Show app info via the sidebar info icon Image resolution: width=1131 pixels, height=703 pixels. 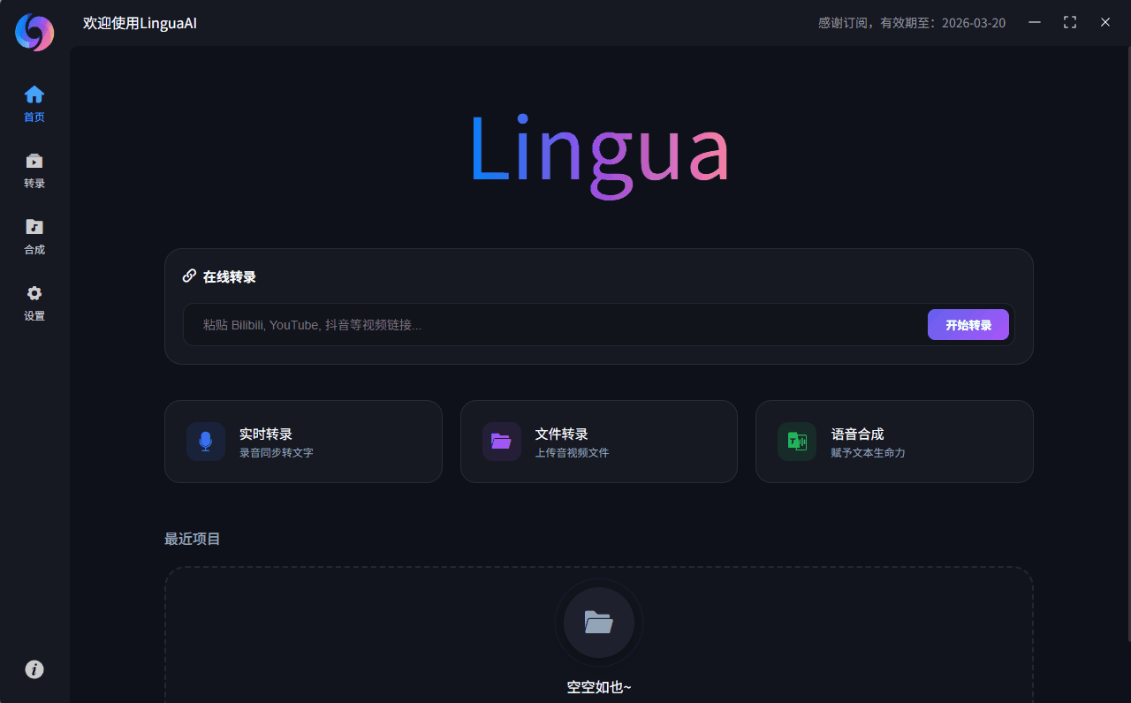click(34, 669)
